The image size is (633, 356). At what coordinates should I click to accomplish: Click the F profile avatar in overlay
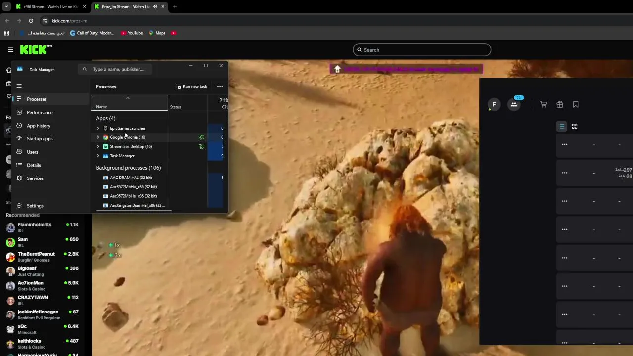[x=494, y=104]
